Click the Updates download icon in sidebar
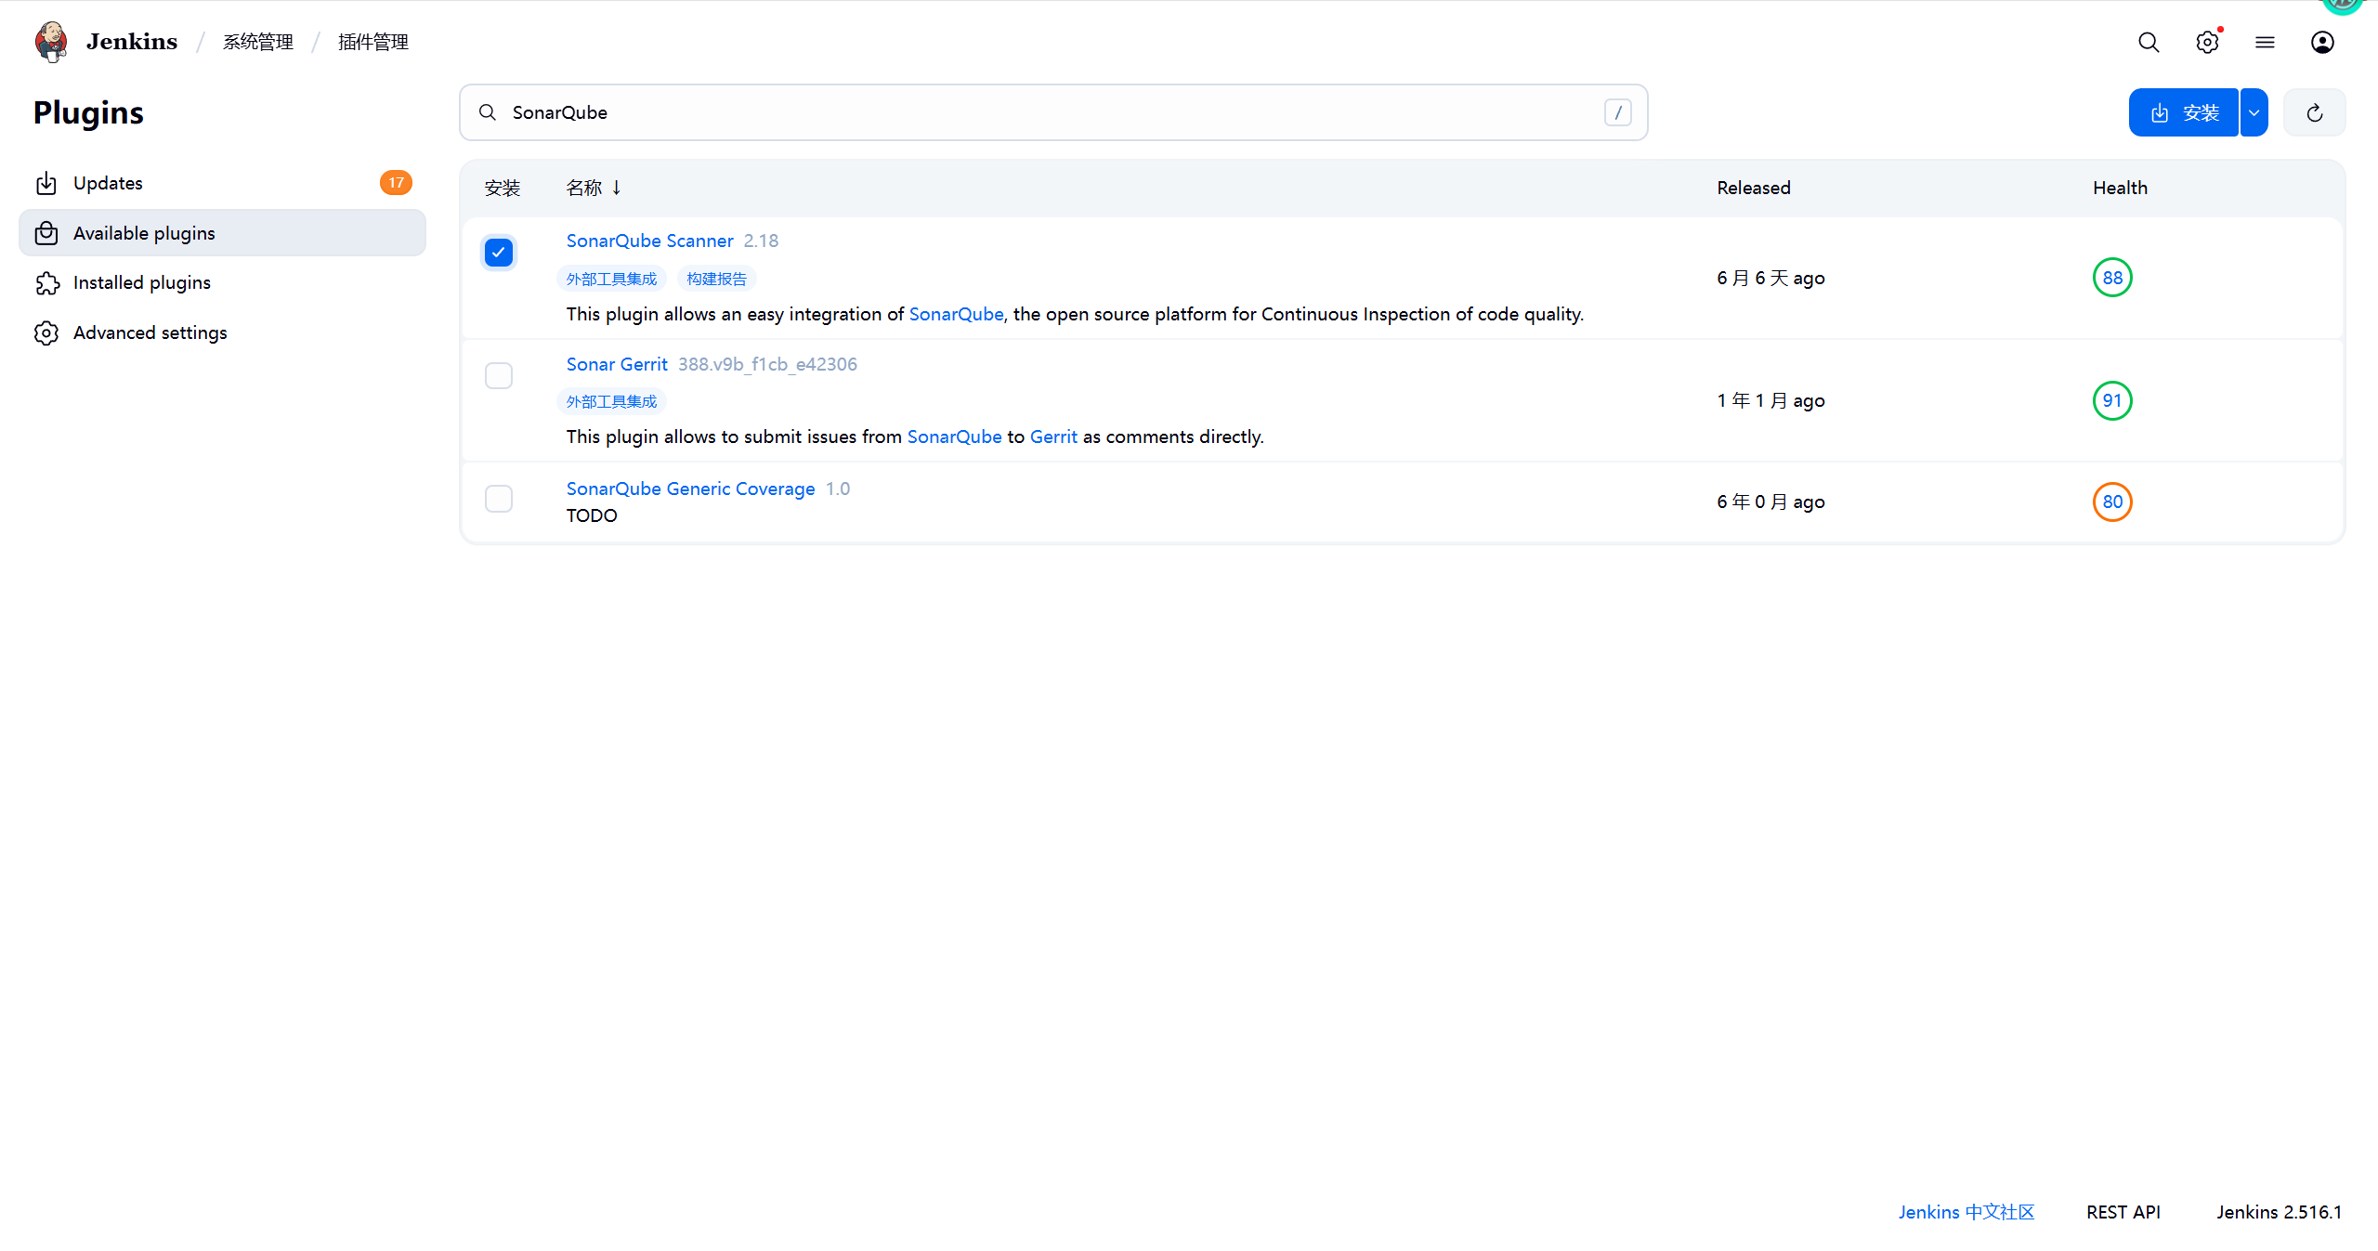2378x1251 pixels. click(46, 183)
